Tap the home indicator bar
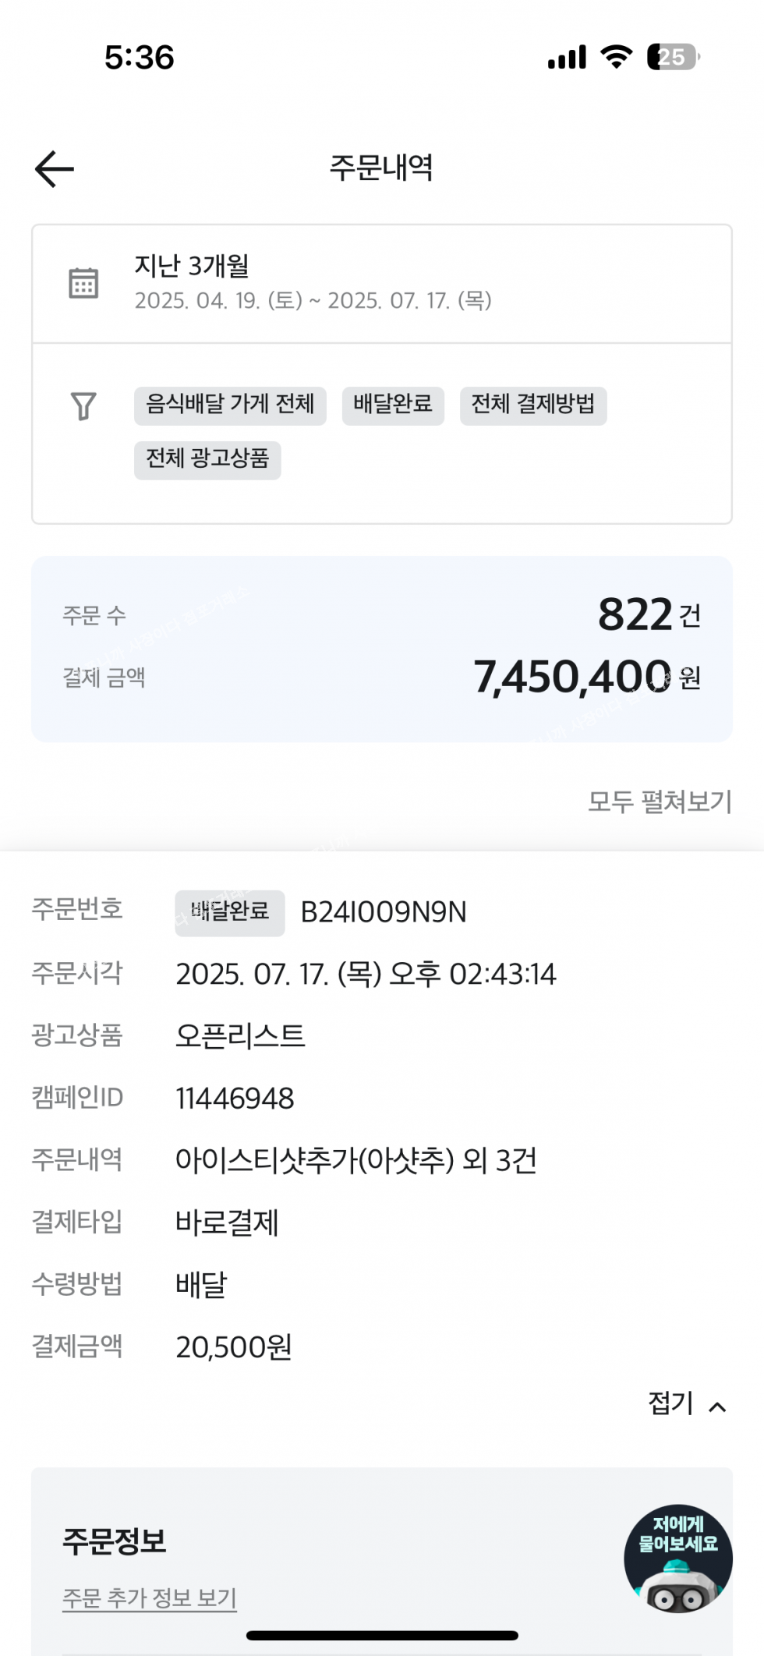Screen dimensions: 764x1656 coord(382,1635)
